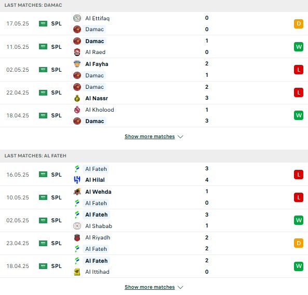
Task: Click the Al Kholood team logo
Action: click(x=77, y=110)
